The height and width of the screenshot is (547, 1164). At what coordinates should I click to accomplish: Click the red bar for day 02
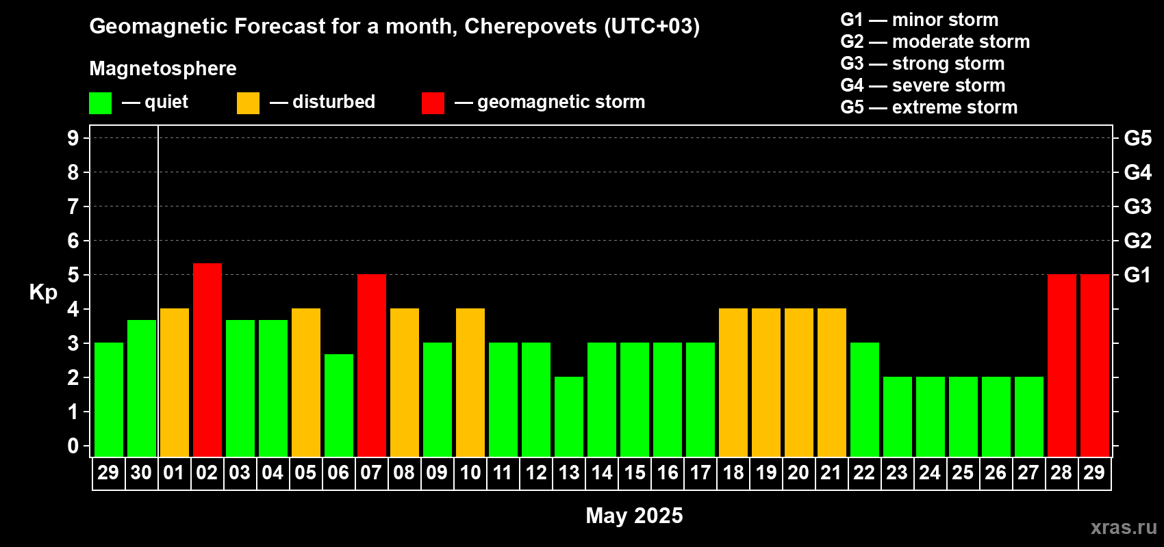[207, 360]
